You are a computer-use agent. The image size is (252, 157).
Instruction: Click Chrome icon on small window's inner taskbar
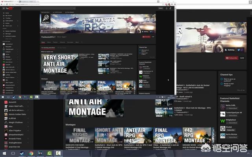[20, 97]
